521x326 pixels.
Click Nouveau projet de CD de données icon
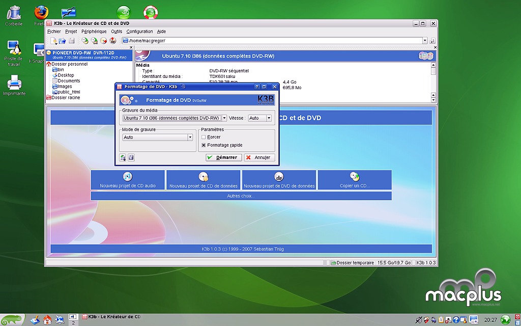(204, 177)
